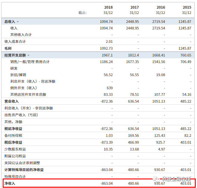This screenshot has height=188, width=197.
Task: Click the 例外开支 value 639
Action: 110,88
